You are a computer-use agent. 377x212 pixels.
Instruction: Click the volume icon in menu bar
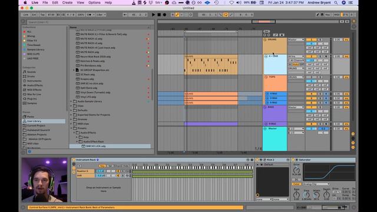tap(239, 2)
